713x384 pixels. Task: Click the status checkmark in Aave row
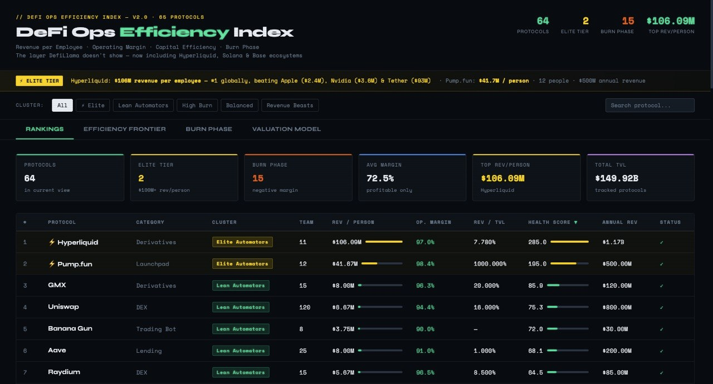tap(662, 351)
